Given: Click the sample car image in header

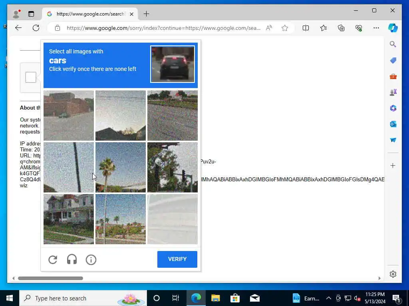Looking at the screenshot, I should click(x=173, y=64).
